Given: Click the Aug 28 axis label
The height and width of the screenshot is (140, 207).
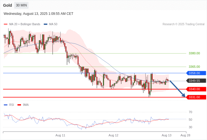Looking at the screenshot, I should coord(185,135).
